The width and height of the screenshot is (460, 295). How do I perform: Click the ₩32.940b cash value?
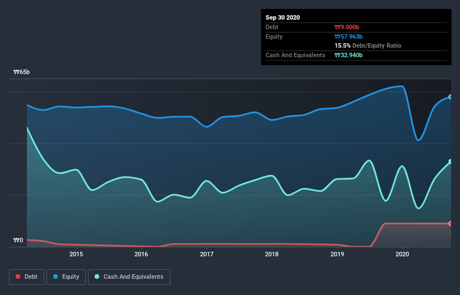point(349,55)
